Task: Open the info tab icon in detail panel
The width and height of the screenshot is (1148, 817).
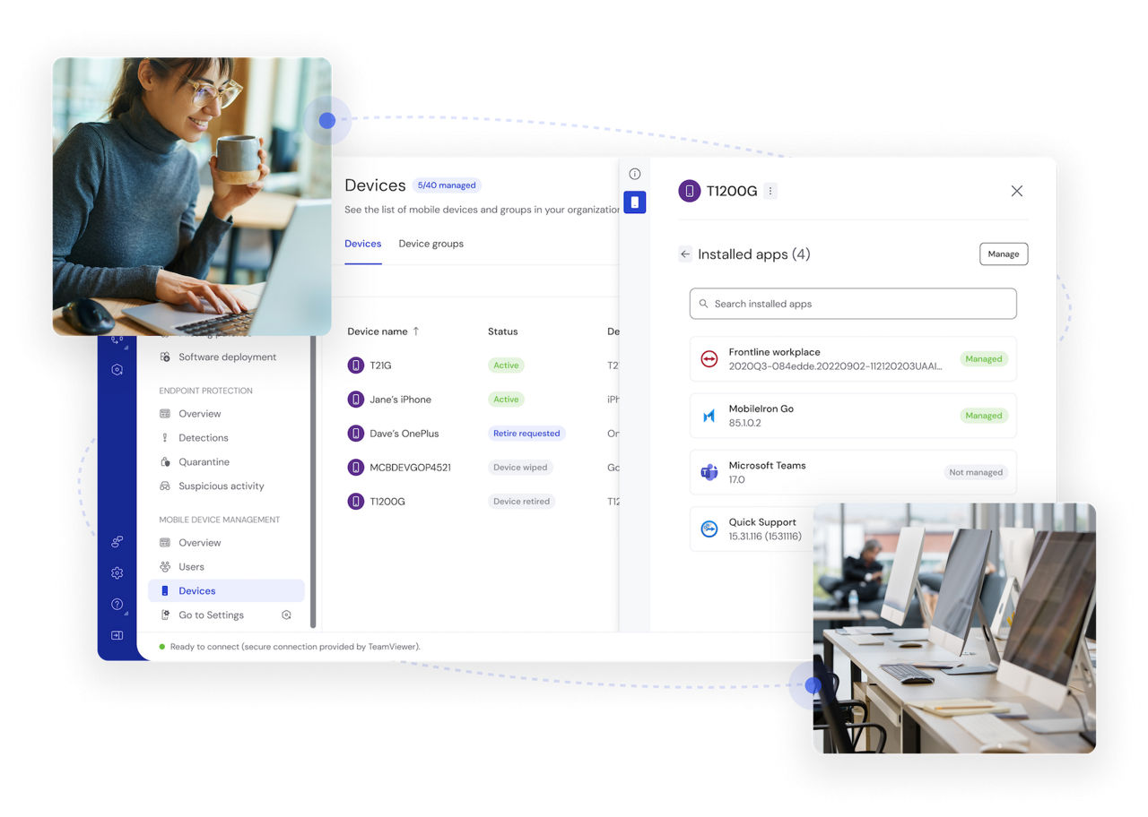Action: point(635,174)
